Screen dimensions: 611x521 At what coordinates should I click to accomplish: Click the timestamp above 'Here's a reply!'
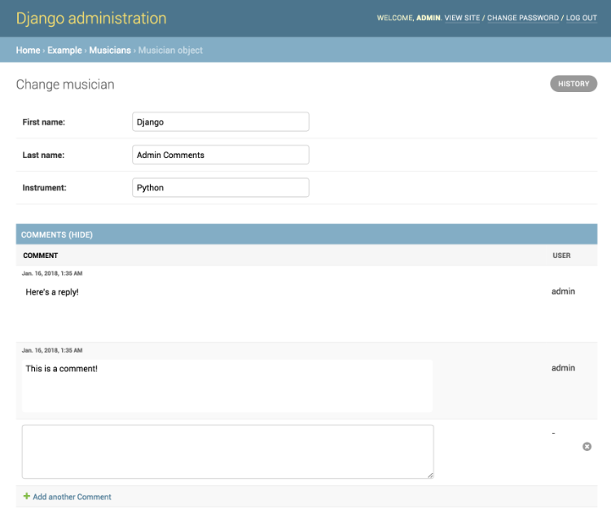(x=52, y=274)
